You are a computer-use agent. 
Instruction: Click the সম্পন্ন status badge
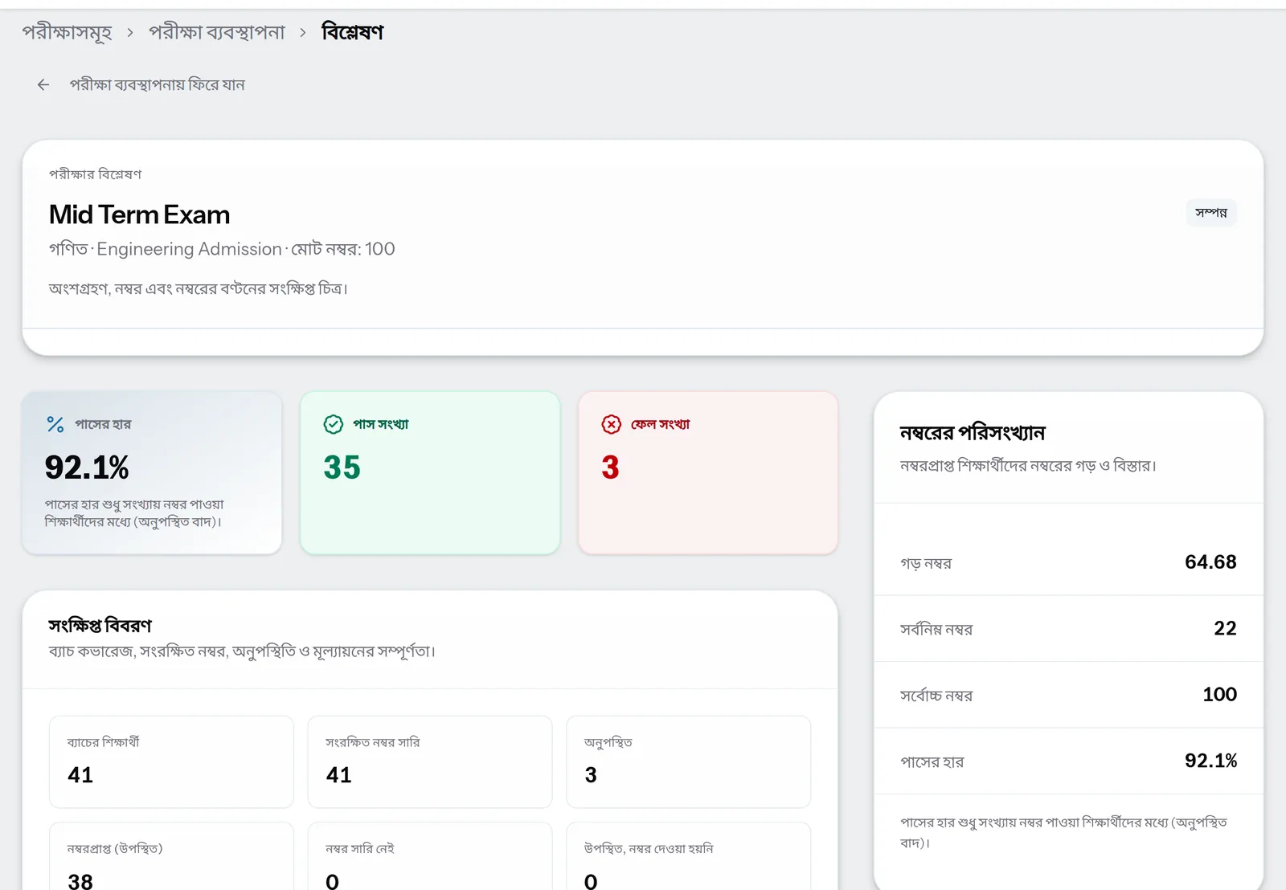click(x=1211, y=213)
